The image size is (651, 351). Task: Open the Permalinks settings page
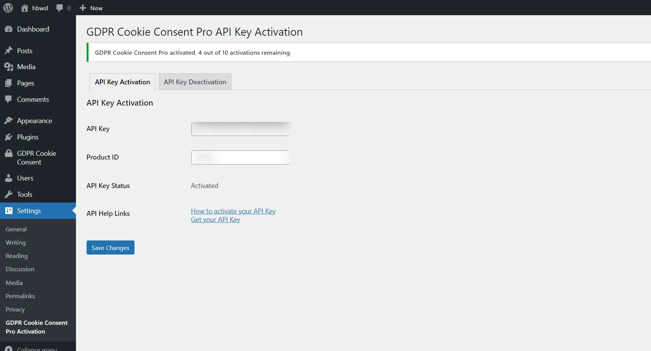(21, 296)
